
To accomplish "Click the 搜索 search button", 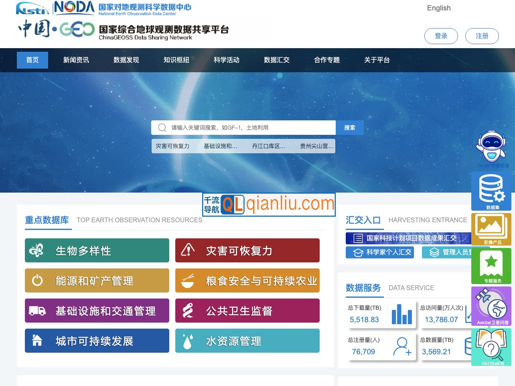I will point(349,127).
